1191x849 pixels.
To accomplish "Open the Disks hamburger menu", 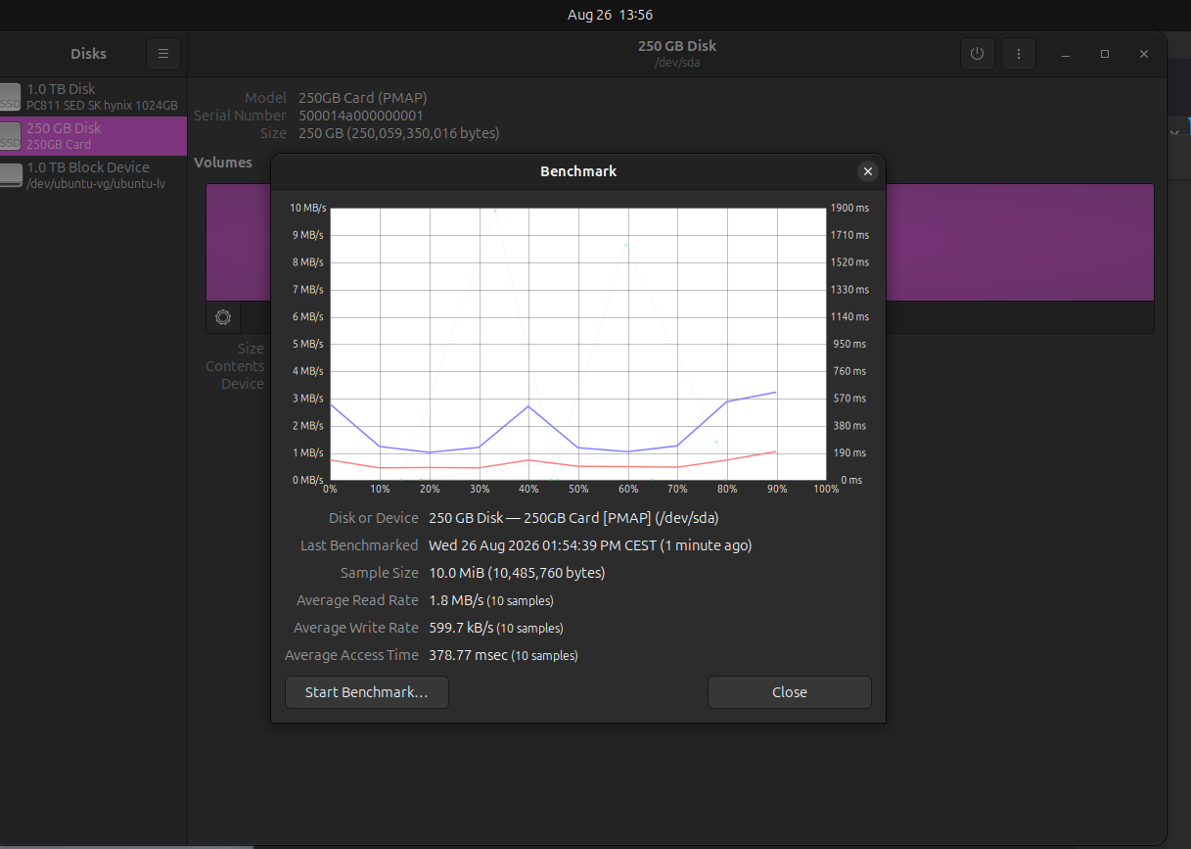I will (x=163, y=54).
